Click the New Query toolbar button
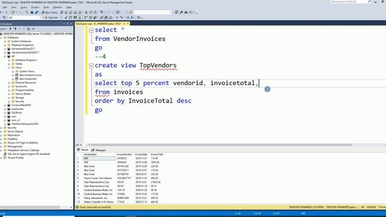The height and width of the screenshot is (217, 386). point(49,12)
